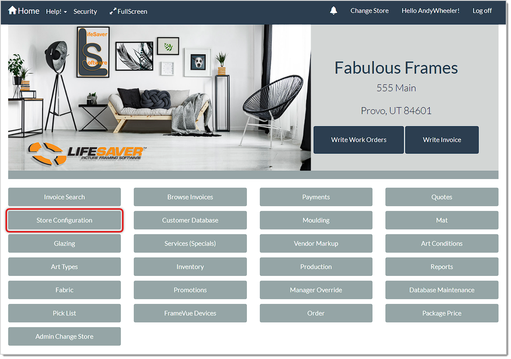This screenshot has height=359, width=511.
Task: Open the Help! dropdown menu
Action: pos(56,12)
